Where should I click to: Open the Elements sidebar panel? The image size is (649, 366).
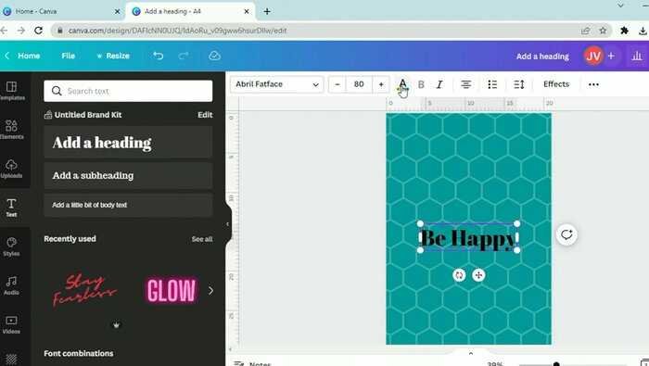coord(11,129)
